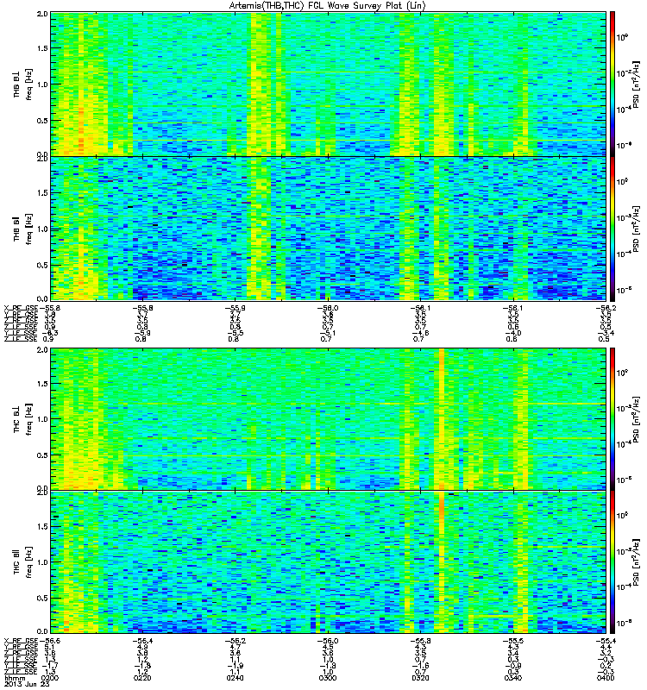Screen dimensions: 647x690
Task: Click the 'X_RE_GSE' row label under THC panels
Action: pyautogui.click(x=21, y=641)
